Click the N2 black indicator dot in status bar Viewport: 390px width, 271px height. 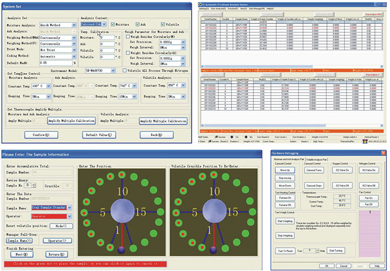point(246,137)
